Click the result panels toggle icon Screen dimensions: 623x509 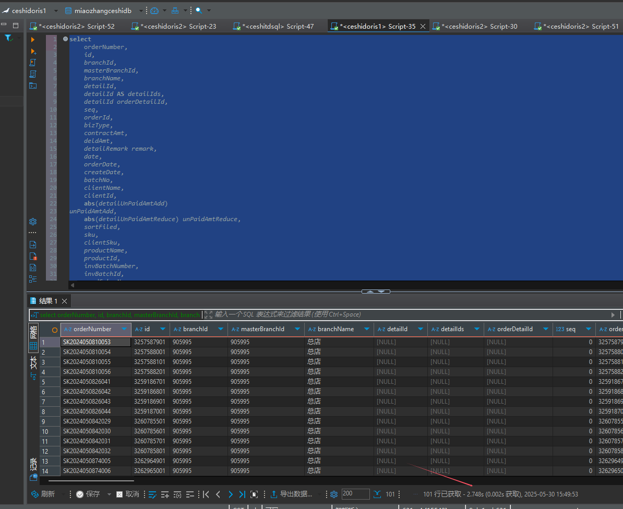254,494
